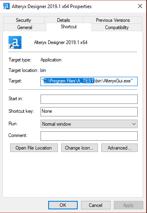Click the Target type value "Application"
This screenshot has height=213, width=147.
(x=51, y=60)
